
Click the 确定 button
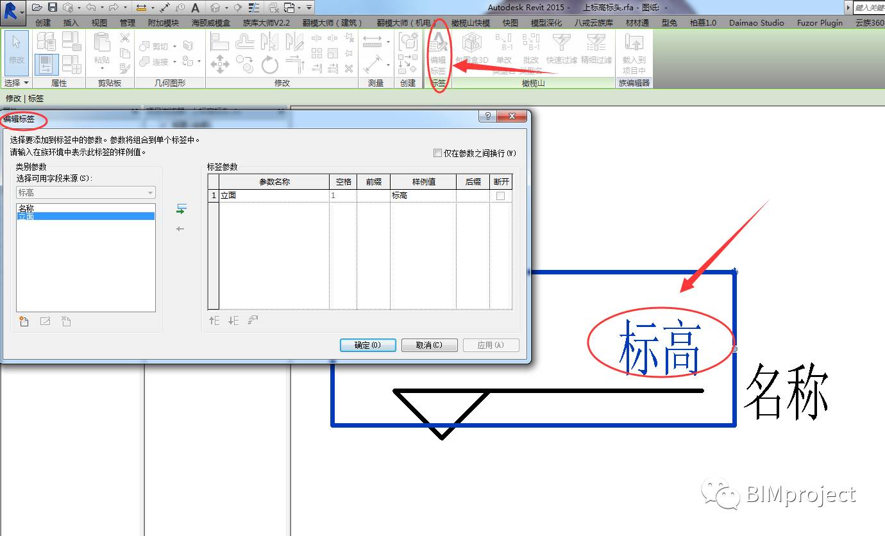click(x=367, y=345)
